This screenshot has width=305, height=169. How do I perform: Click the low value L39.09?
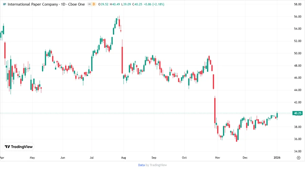[126, 4]
